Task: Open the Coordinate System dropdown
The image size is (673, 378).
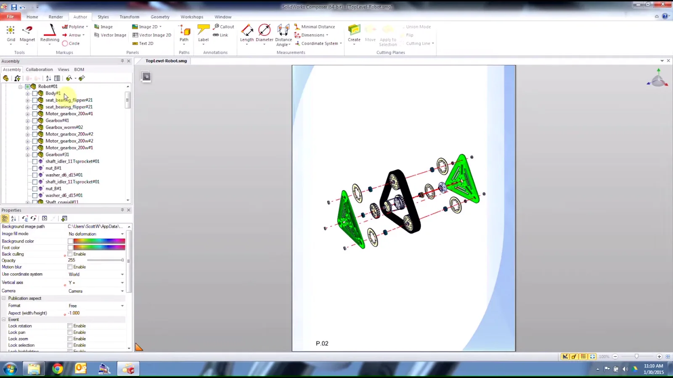Action: (x=318, y=43)
